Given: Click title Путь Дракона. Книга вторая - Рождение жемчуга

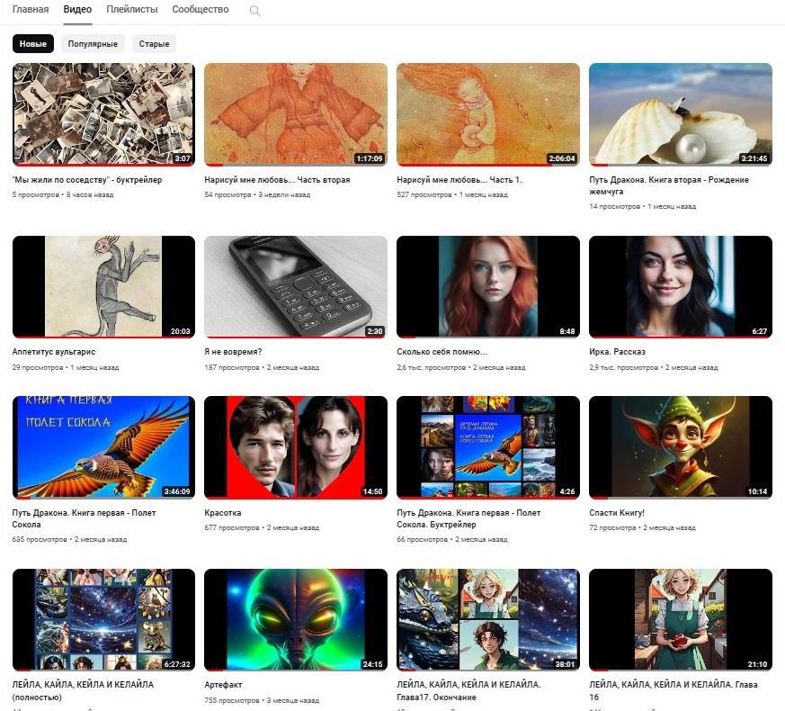Looking at the screenshot, I should pyautogui.click(x=669, y=185).
